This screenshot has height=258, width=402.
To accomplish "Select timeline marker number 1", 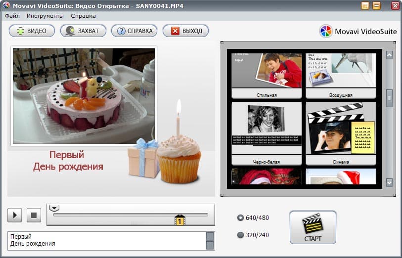I will (x=179, y=220).
